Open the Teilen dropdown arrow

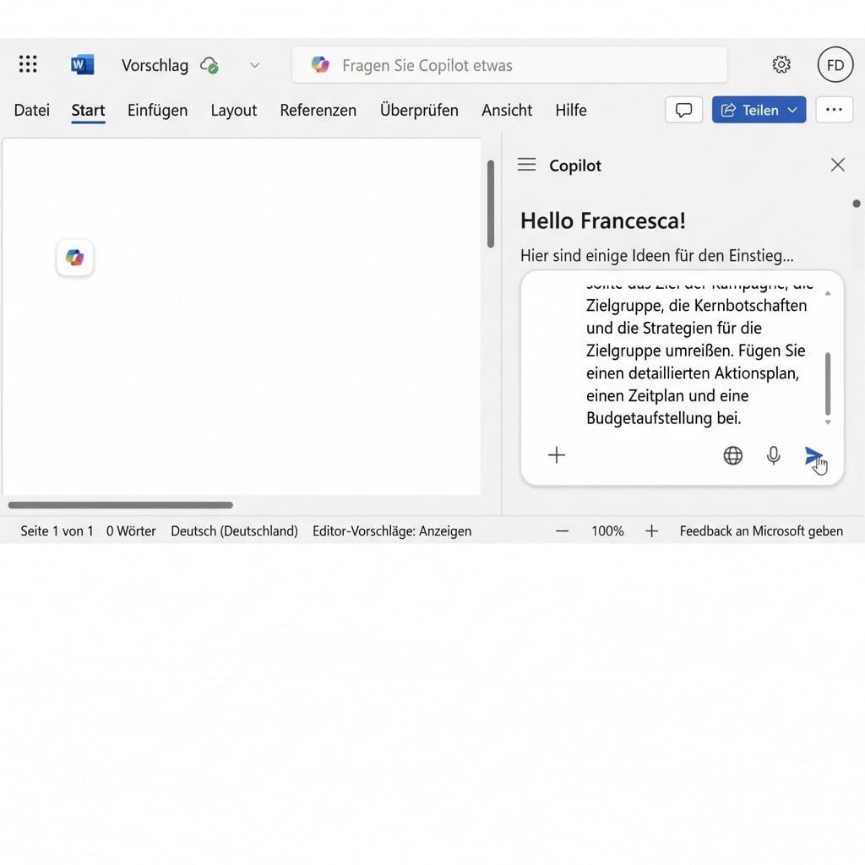tap(791, 110)
